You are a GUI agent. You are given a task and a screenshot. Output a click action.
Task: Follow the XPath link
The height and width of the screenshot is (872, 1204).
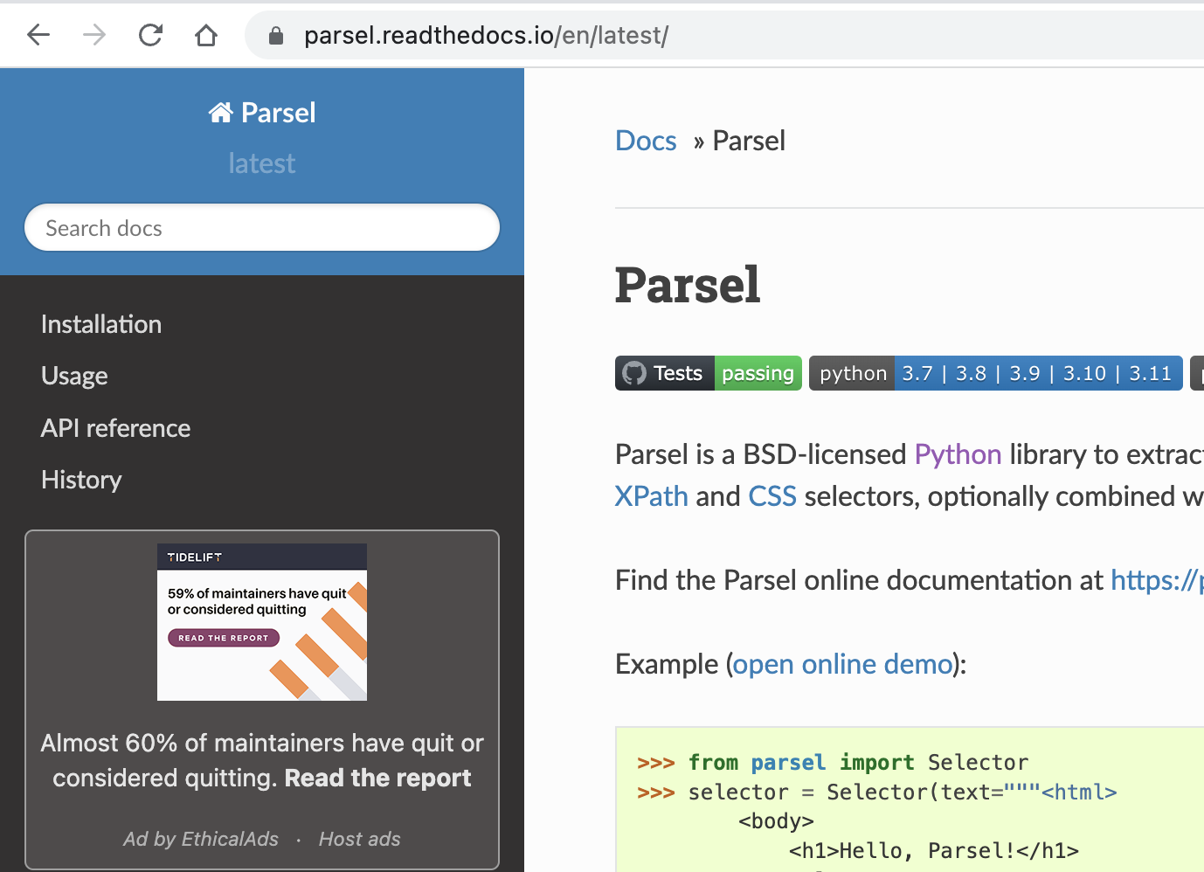pos(652,496)
